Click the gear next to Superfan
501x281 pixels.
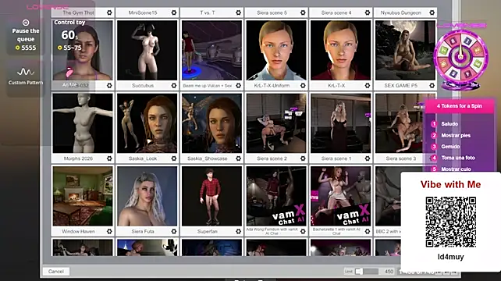(x=238, y=232)
